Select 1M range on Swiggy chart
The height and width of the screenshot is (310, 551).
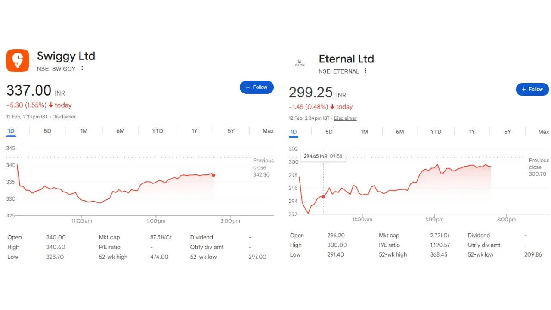pos(84,131)
